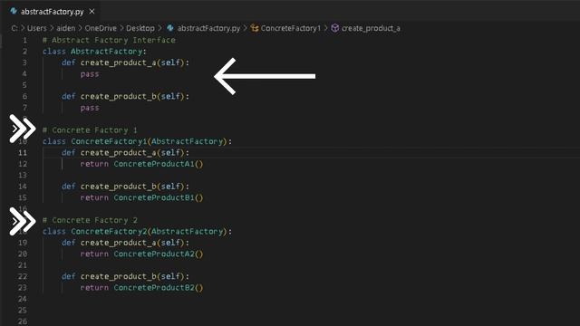Screen dimensions: 580x326
Task: Click 'pass' on line 4
Action: pyautogui.click(x=90, y=74)
